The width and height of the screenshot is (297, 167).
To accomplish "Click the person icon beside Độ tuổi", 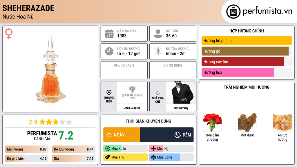I will [158, 34].
